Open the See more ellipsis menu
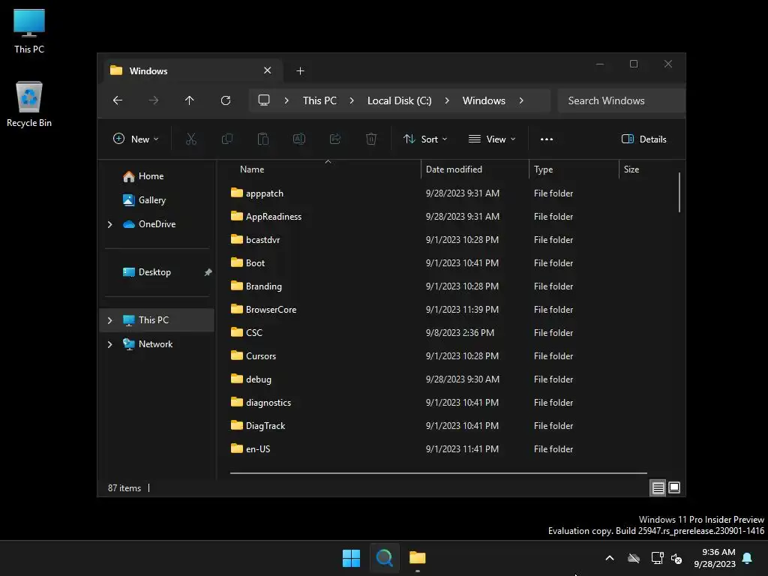Viewport: 768px width, 576px height. [x=547, y=139]
